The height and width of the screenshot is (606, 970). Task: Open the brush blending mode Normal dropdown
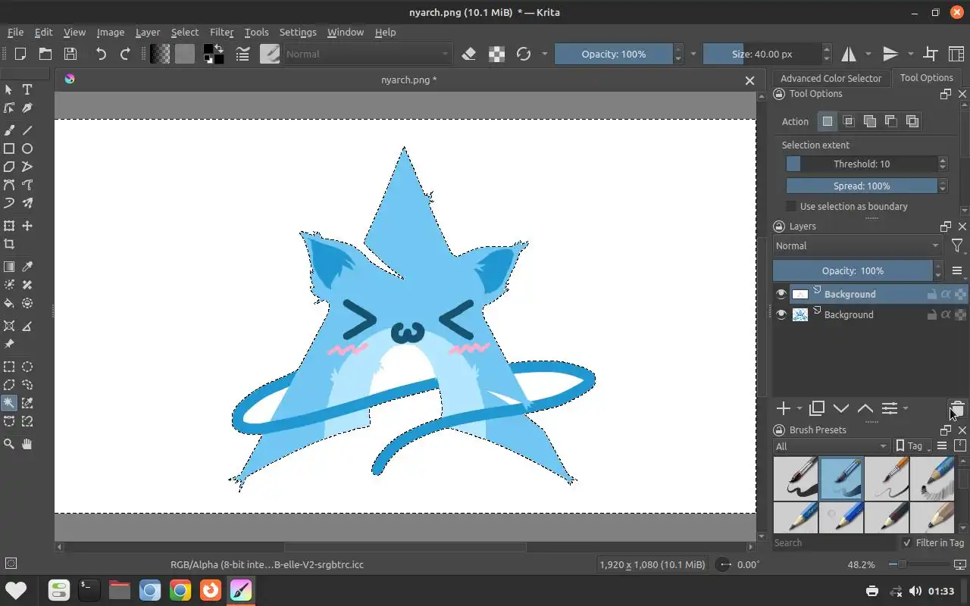pyautogui.click(x=368, y=54)
